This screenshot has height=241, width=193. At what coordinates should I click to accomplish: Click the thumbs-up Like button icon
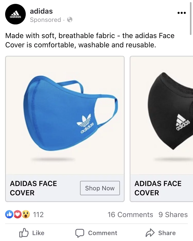tap(24, 233)
